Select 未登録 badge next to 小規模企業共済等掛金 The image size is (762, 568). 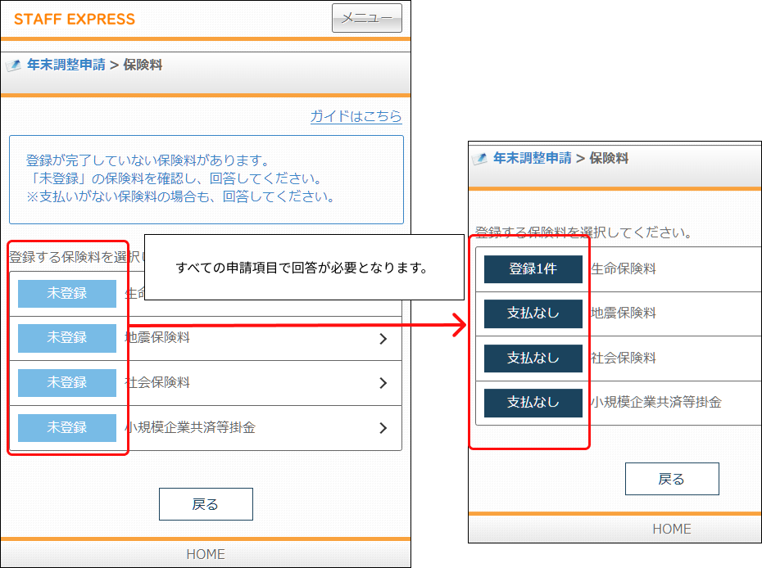pos(67,428)
